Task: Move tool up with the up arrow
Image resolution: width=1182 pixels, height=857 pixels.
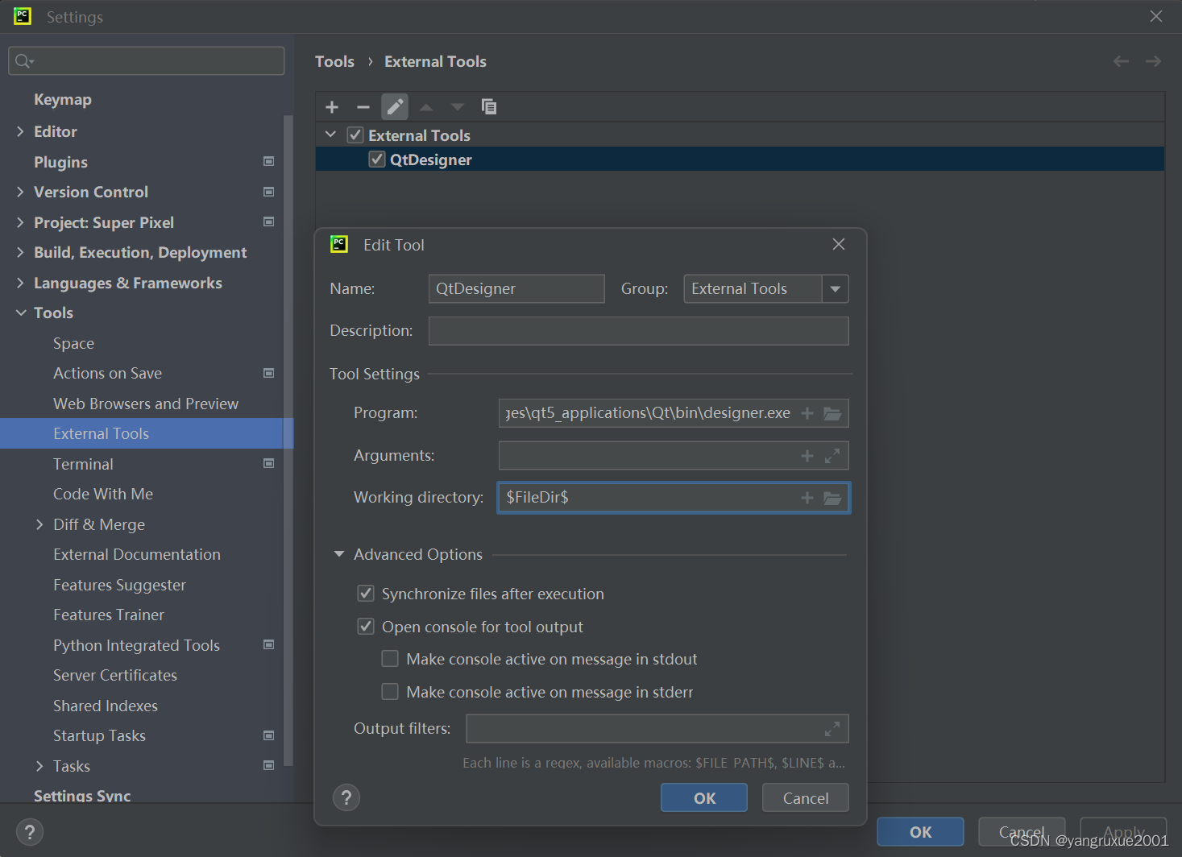Action: (x=426, y=107)
